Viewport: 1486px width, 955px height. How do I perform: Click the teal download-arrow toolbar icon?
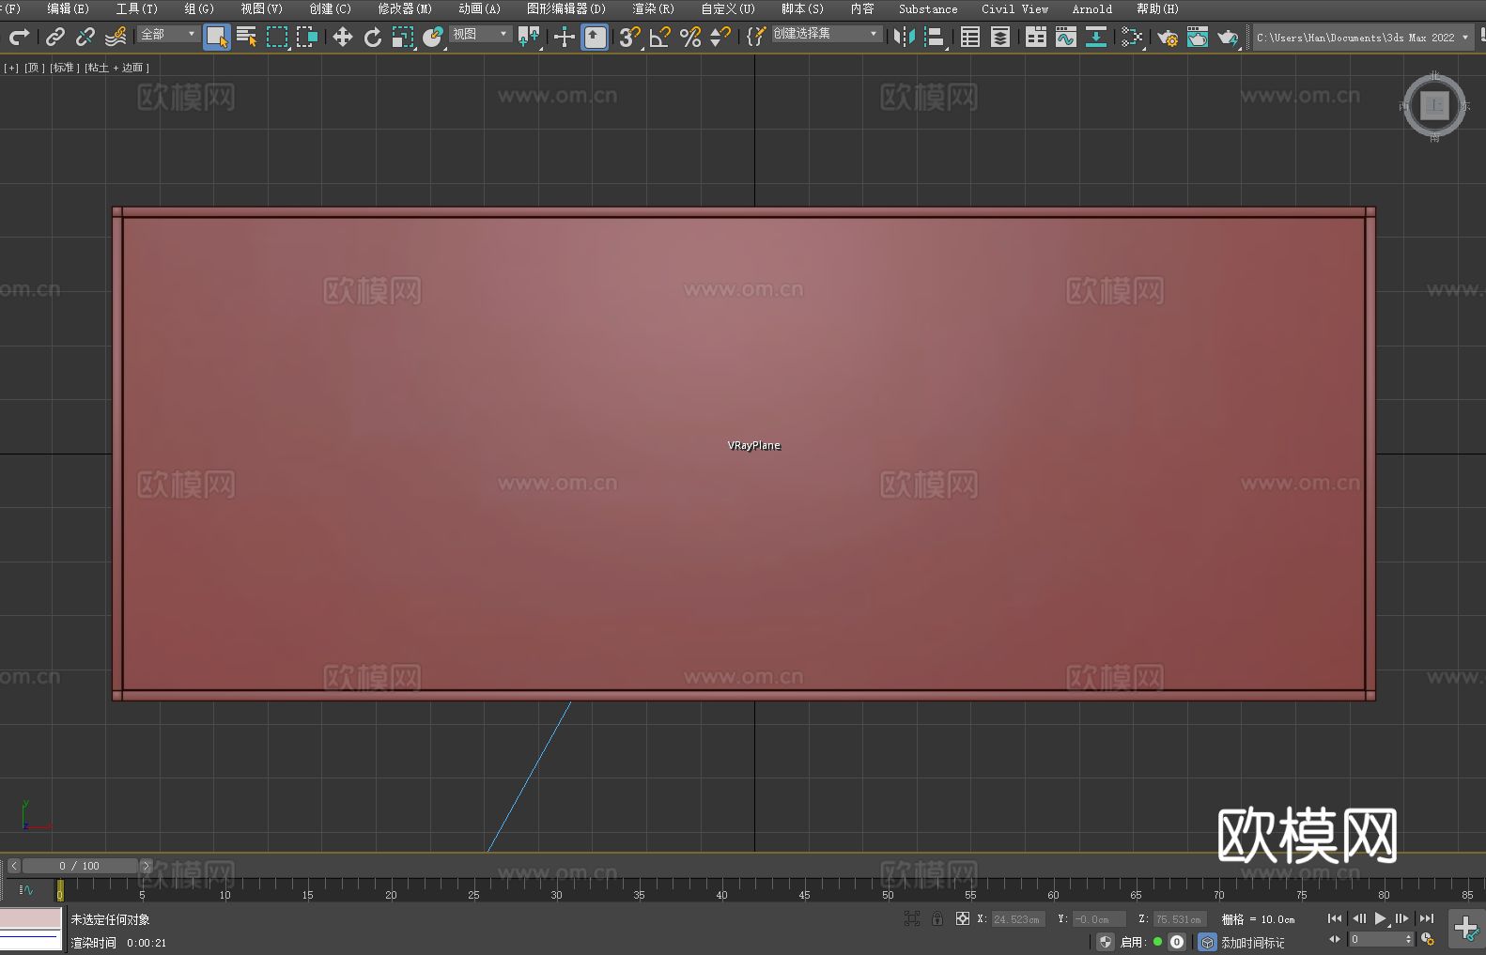pyautogui.click(x=1096, y=37)
